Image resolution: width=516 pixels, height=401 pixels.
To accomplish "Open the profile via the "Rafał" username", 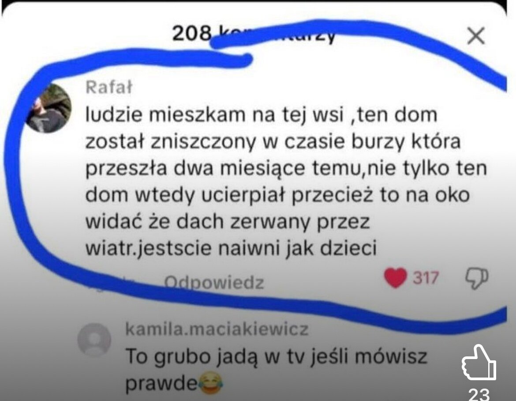I will coord(109,87).
